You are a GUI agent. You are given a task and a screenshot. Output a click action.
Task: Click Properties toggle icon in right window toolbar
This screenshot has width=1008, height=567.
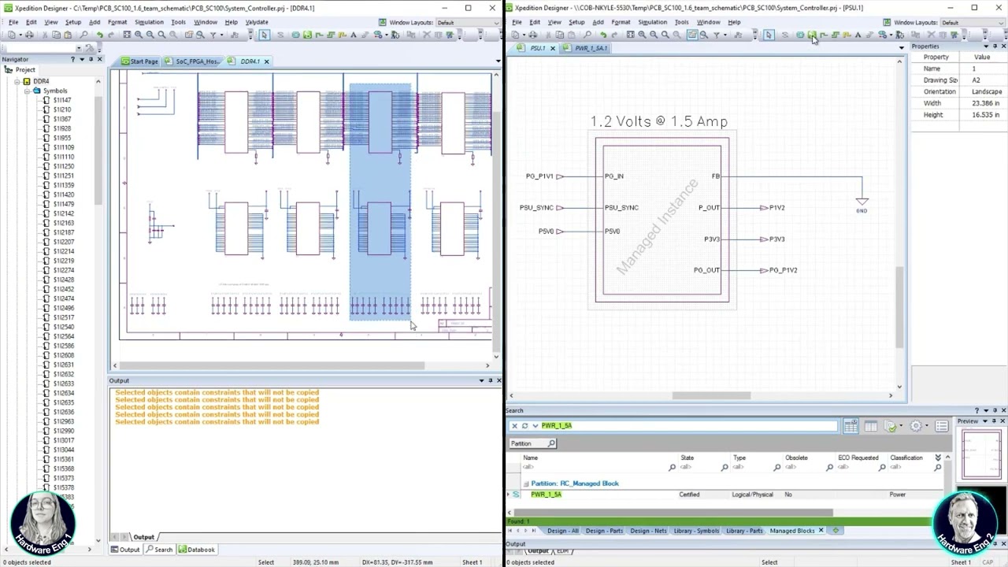(x=692, y=35)
